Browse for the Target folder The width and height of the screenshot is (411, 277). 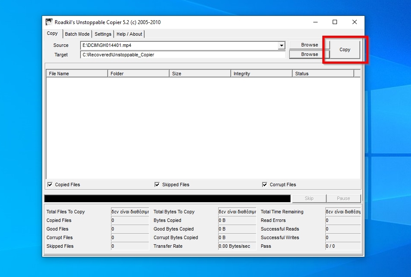[309, 54]
